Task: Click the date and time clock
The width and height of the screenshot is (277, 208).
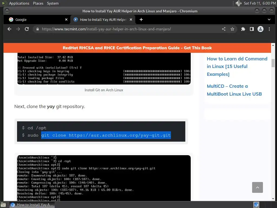Action: coord(260,3)
